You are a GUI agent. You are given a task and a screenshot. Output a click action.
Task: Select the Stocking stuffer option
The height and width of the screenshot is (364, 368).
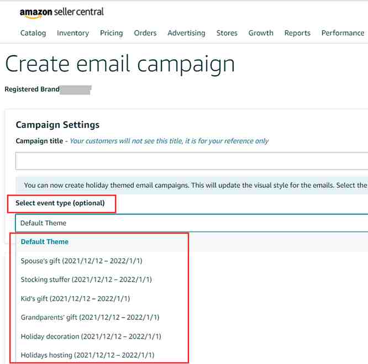coord(86,279)
